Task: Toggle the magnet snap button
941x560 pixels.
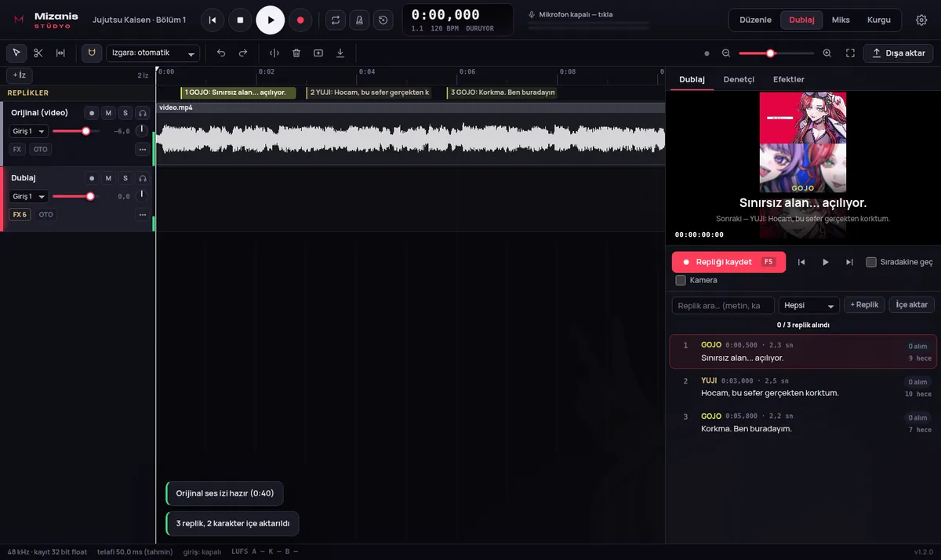Action: coord(92,53)
